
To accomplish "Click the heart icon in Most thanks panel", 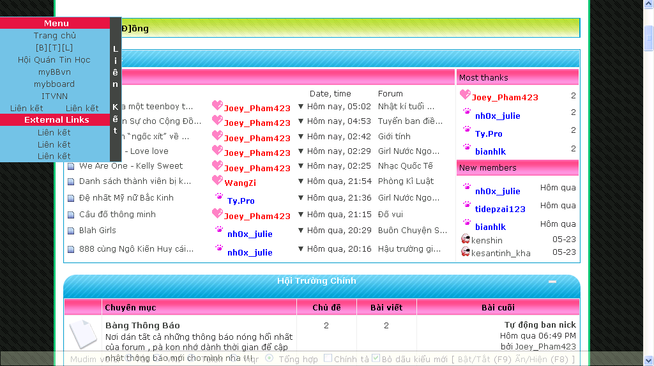I will point(464,95).
